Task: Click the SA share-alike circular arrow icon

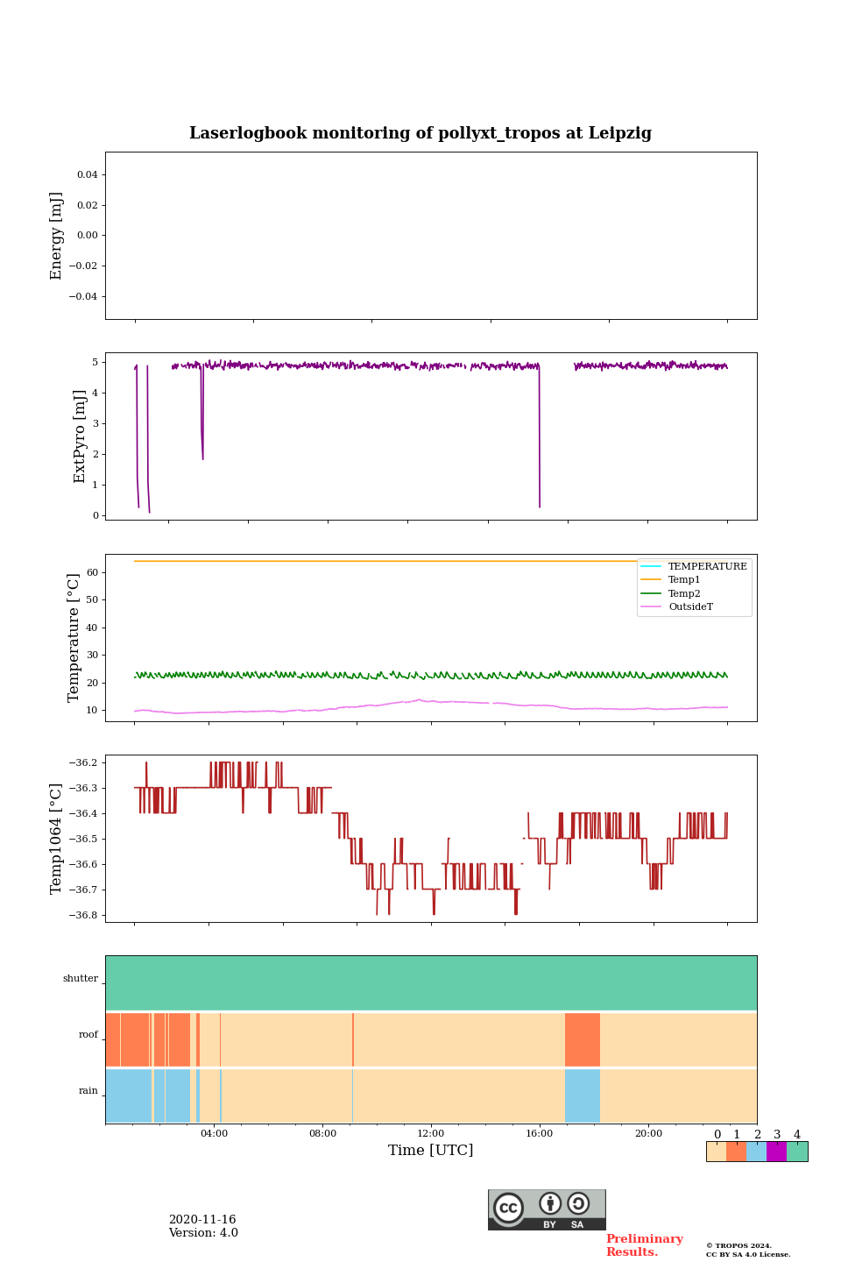Action: tap(578, 1203)
